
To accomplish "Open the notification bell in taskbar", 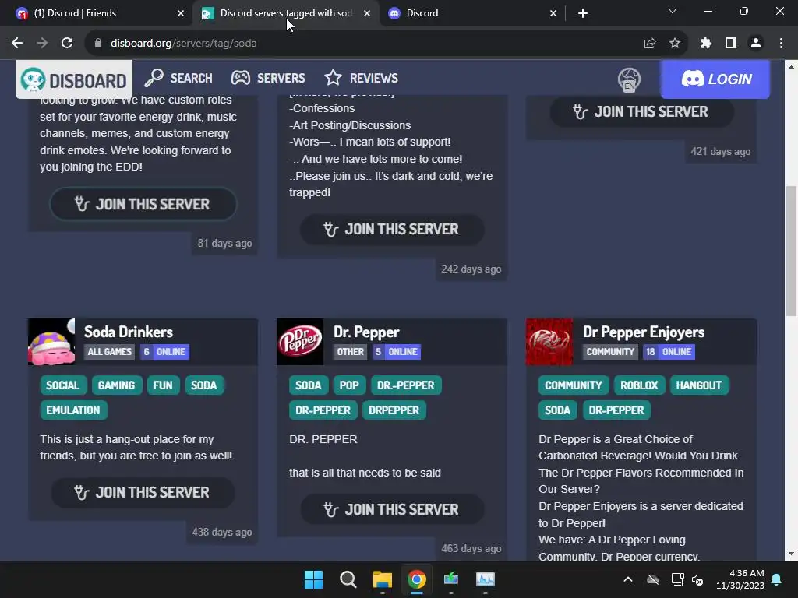I will click(x=777, y=579).
